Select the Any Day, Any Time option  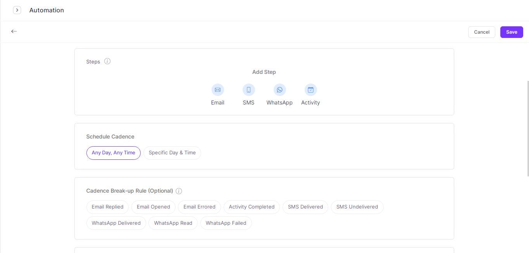113,152
